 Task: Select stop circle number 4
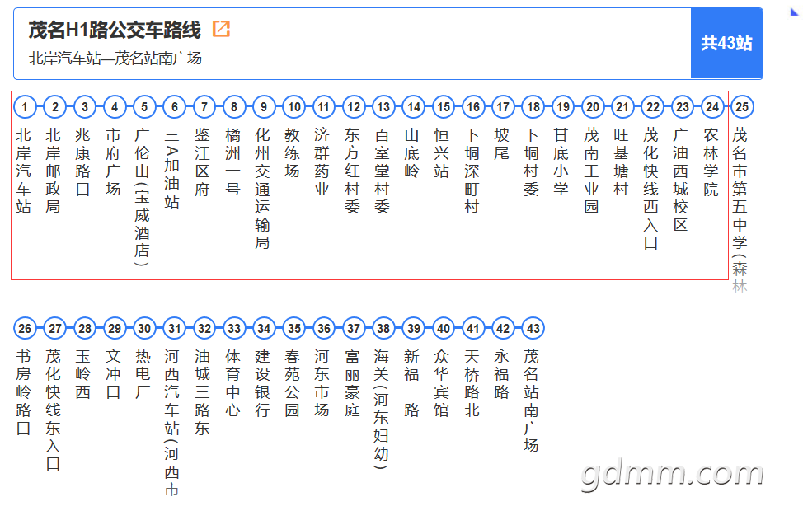115,107
